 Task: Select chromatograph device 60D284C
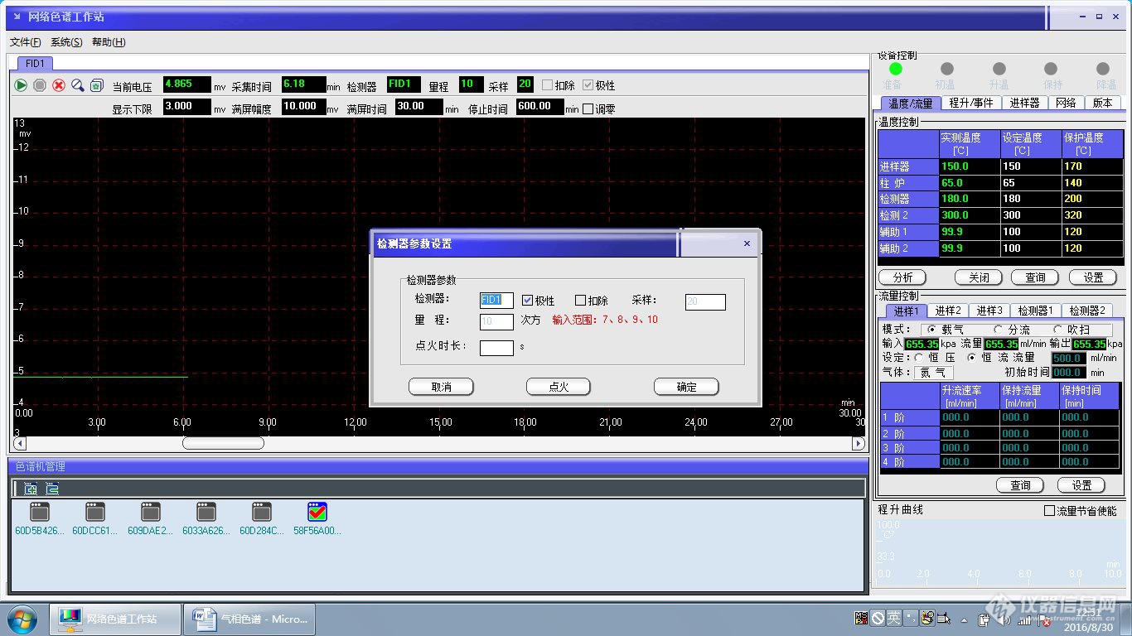[x=261, y=518]
